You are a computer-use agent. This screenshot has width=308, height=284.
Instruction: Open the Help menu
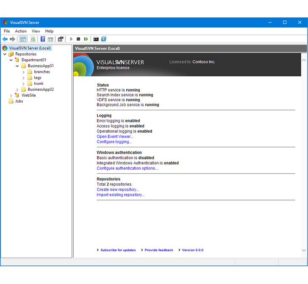(x=49, y=31)
